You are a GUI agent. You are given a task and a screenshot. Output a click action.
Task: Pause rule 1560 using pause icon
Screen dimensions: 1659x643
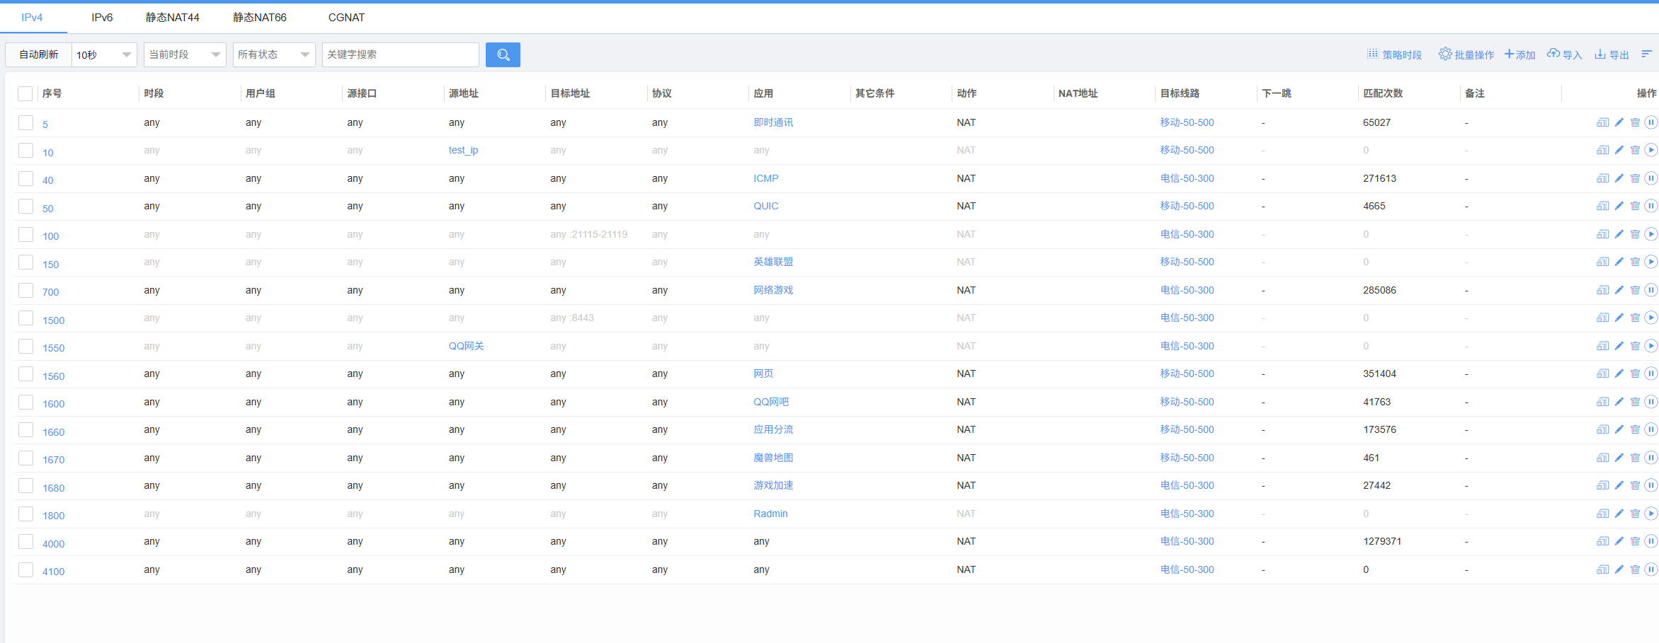pos(1651,373)
